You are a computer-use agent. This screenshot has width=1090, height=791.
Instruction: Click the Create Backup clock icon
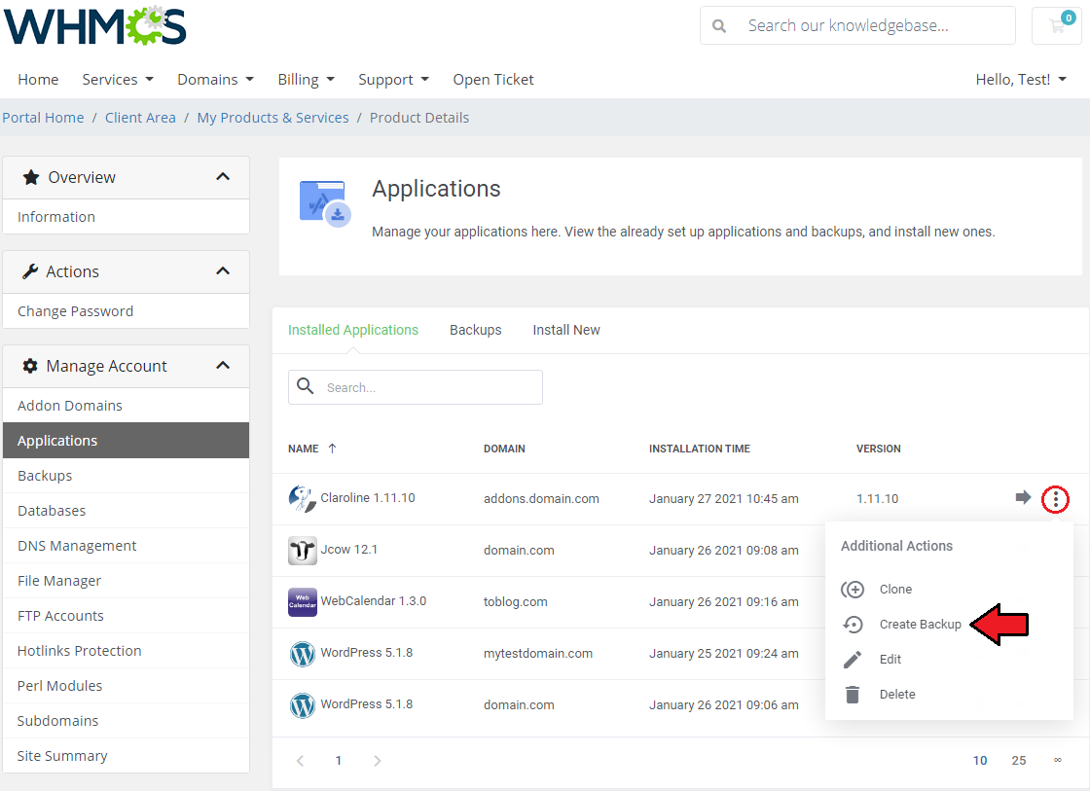(853, 625)
